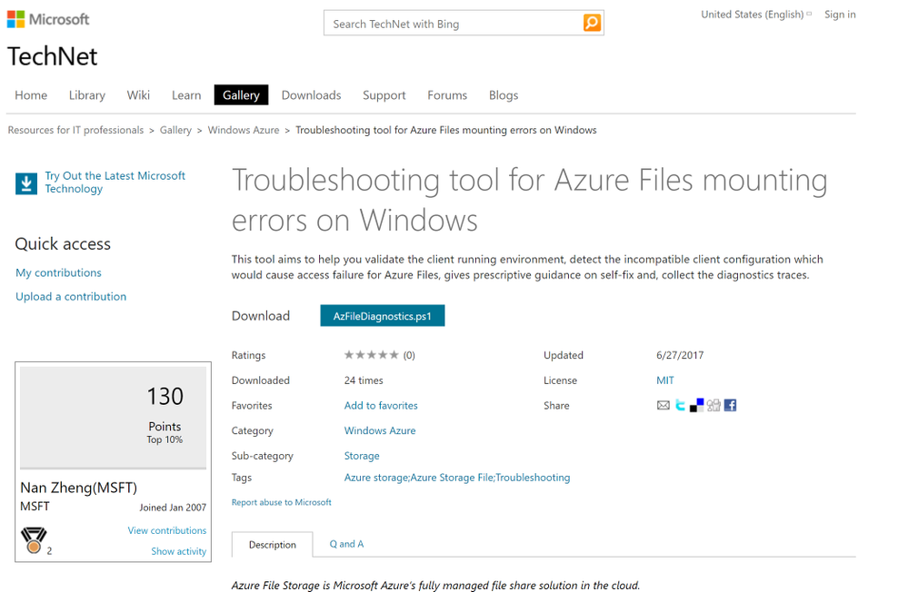Click the medal badge icon

pyautogui.click(x=34, y=540)
